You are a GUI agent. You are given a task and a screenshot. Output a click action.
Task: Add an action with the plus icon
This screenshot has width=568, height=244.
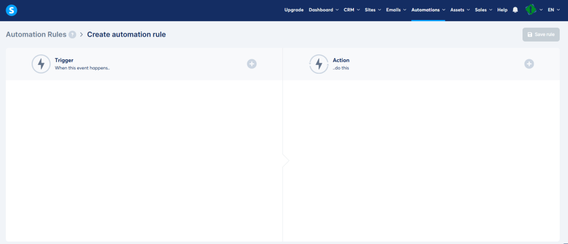[x=529, y=64]
